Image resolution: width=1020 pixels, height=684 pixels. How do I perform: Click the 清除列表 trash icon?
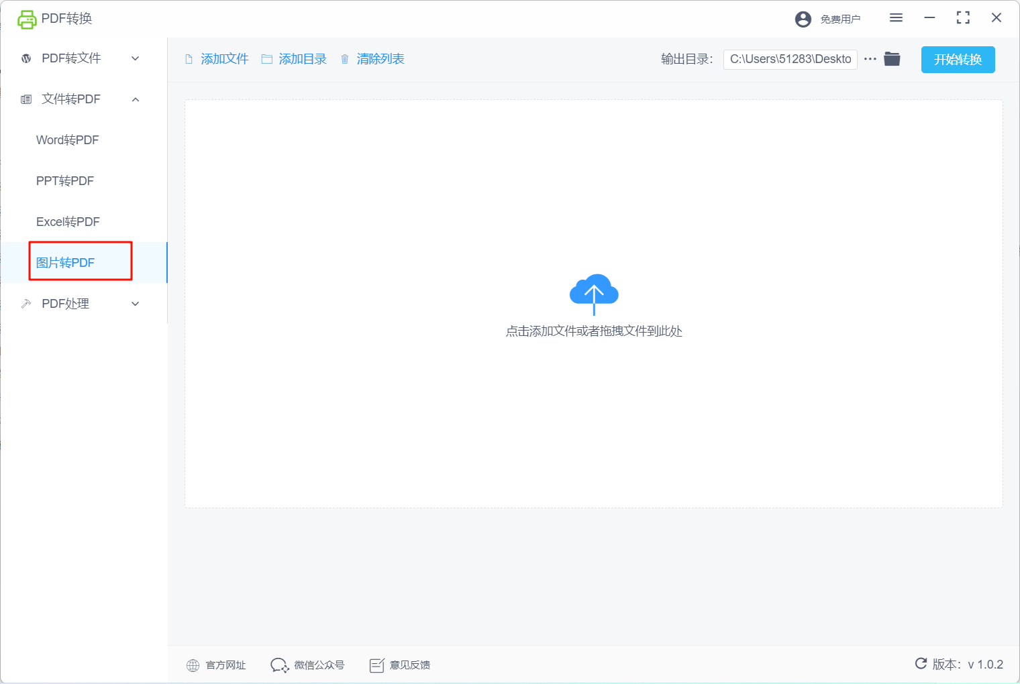[345, 59]
